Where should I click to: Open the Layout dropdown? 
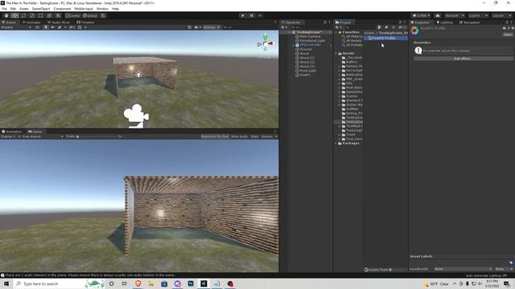tap(501, 15)
